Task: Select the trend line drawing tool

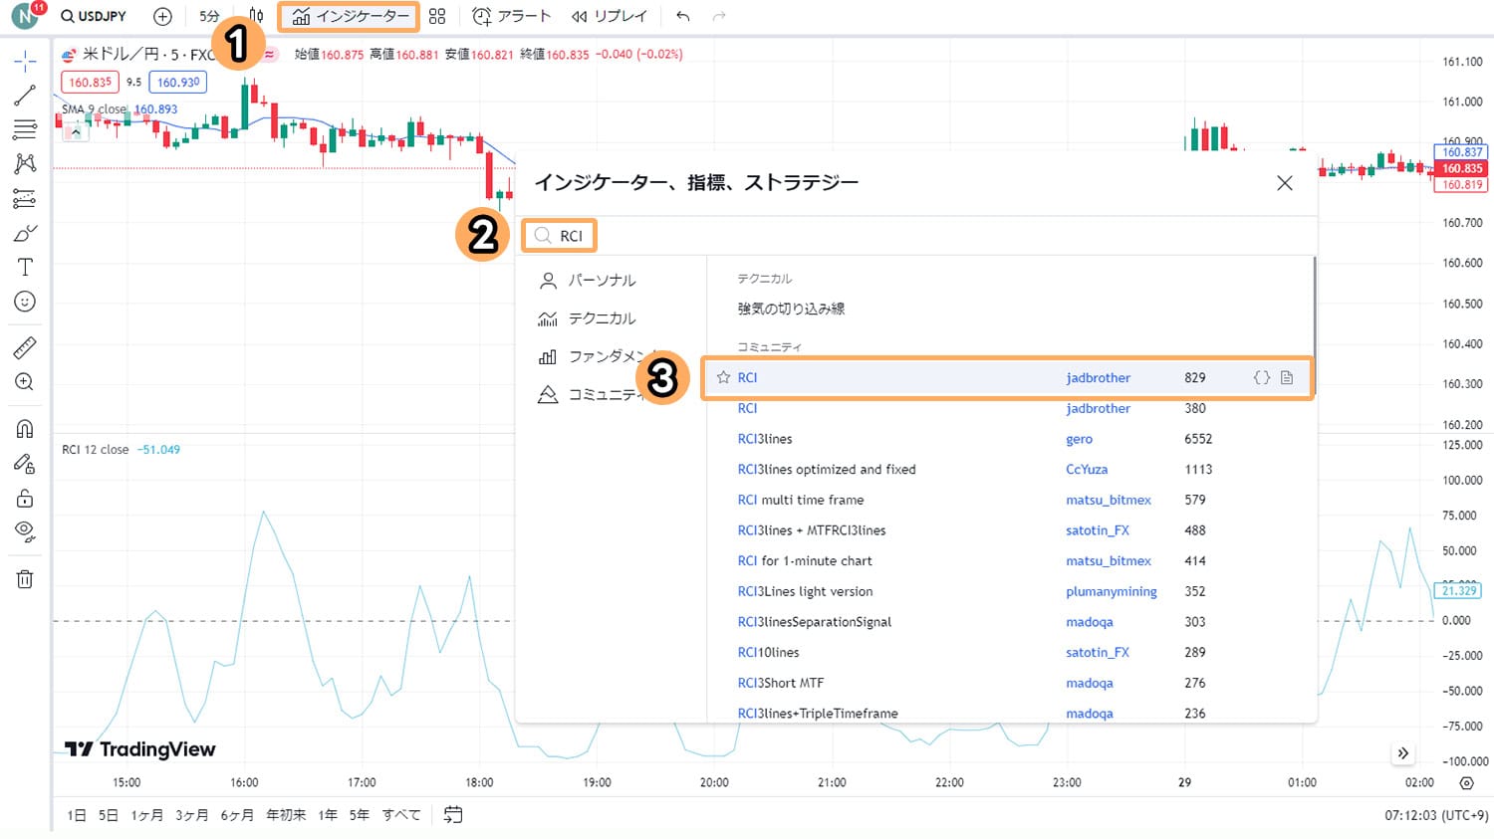Action: click(25, 96)
